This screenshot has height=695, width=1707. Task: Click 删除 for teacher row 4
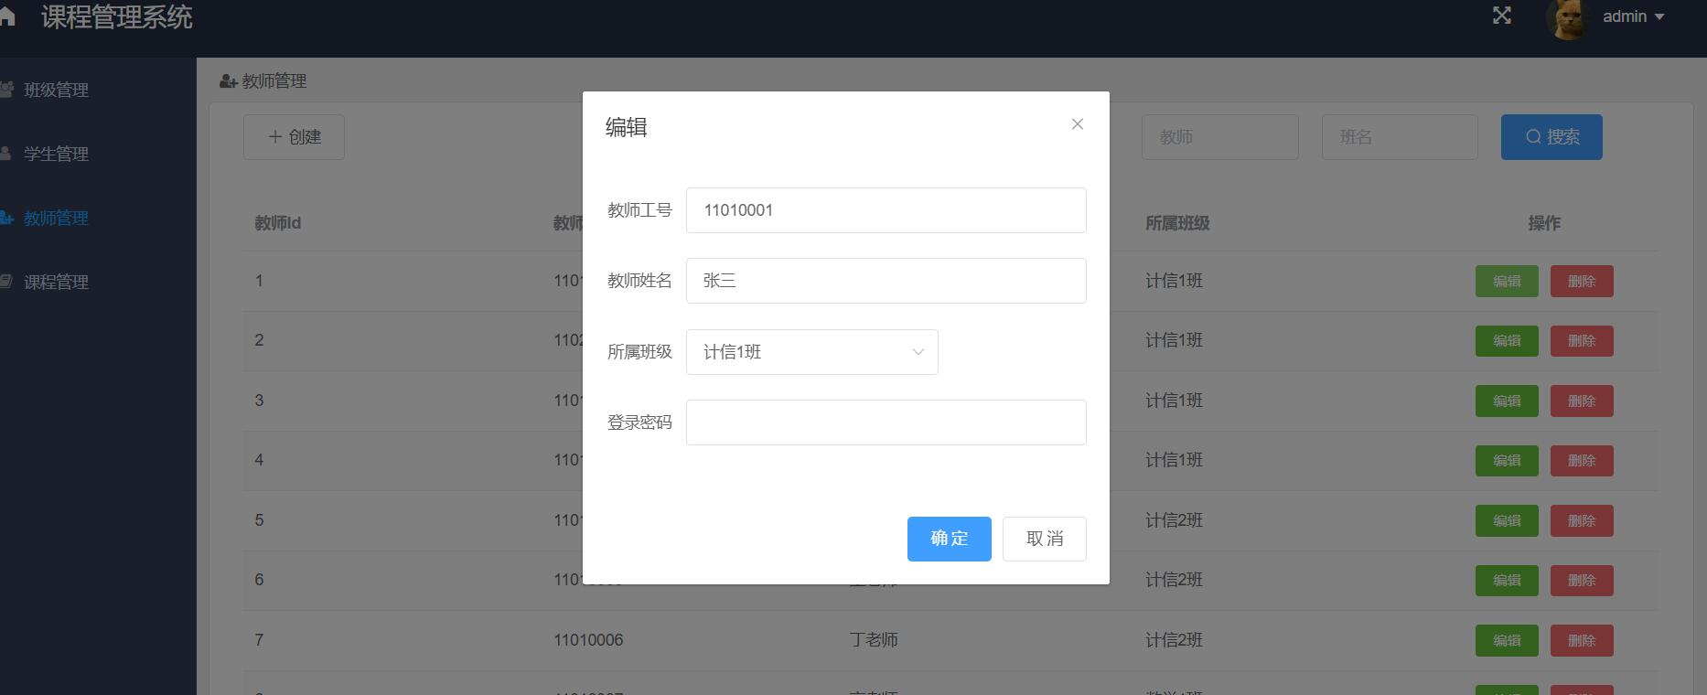(1582, 461)
